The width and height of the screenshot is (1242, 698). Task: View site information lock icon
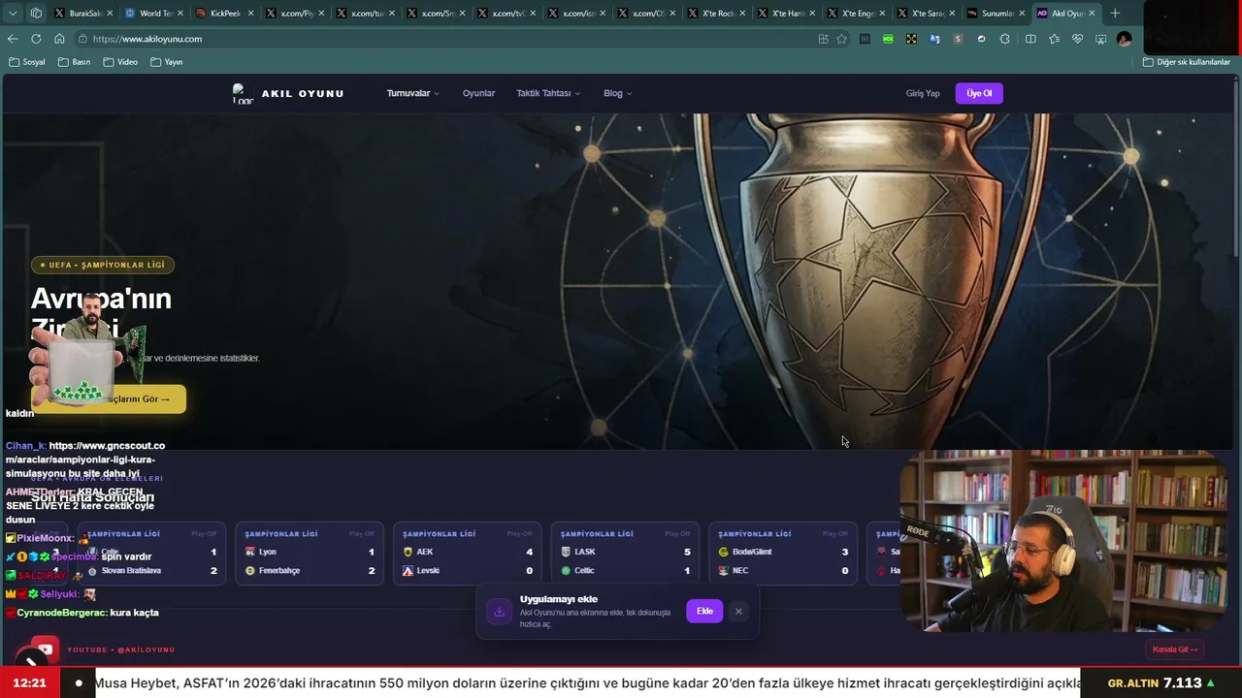pyautogui.click(x=83, y=39)
